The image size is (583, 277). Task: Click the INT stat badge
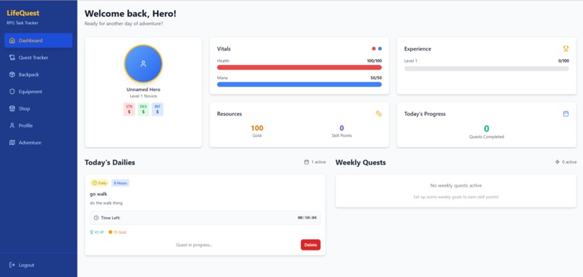(x=157, y=110)
